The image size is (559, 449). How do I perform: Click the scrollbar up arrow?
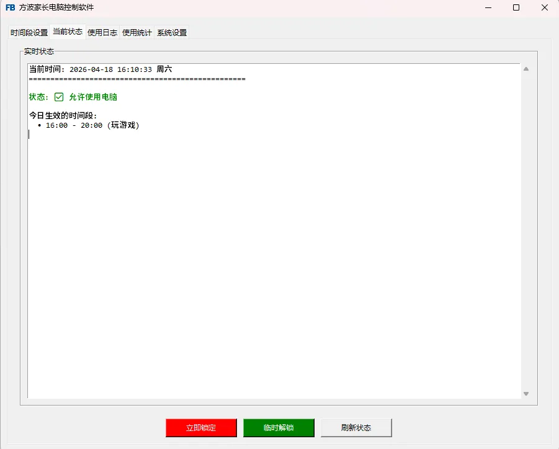click(x=526, y=69)
